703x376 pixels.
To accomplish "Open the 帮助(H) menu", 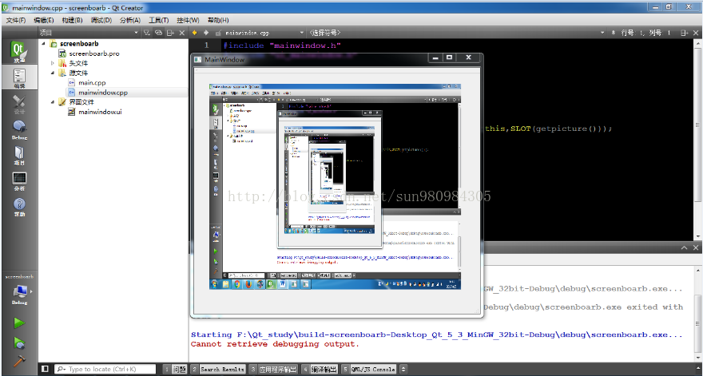I will click(218, 20).
